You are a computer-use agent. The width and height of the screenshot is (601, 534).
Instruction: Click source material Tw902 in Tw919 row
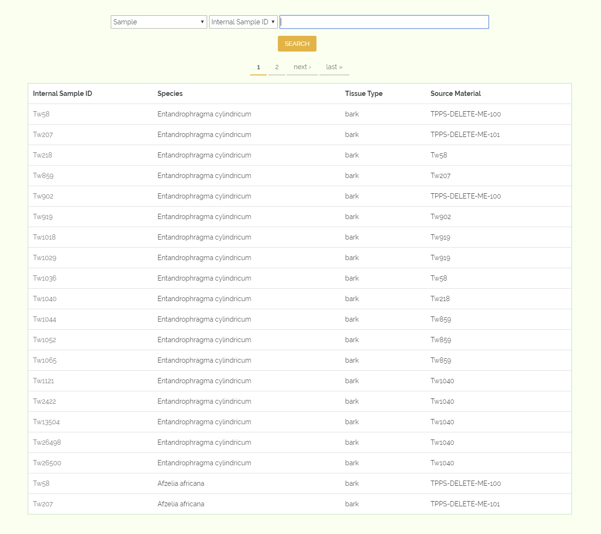coord(441,217)
